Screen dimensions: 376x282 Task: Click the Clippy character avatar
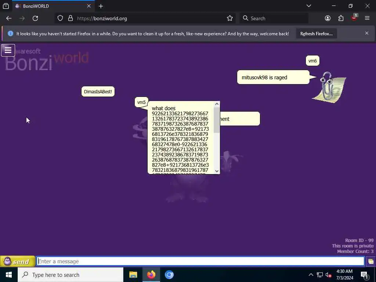330,87
